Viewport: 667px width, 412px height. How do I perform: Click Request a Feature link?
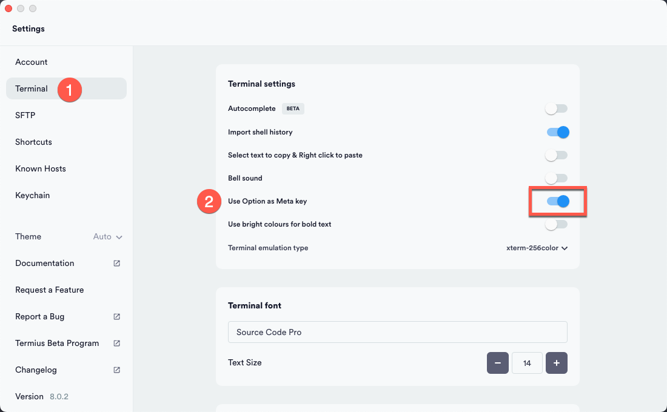[49, 290]
